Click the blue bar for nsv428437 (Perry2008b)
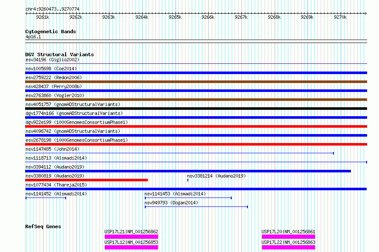 (196, 91)
